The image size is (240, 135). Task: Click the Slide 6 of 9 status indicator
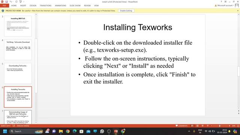6,126
